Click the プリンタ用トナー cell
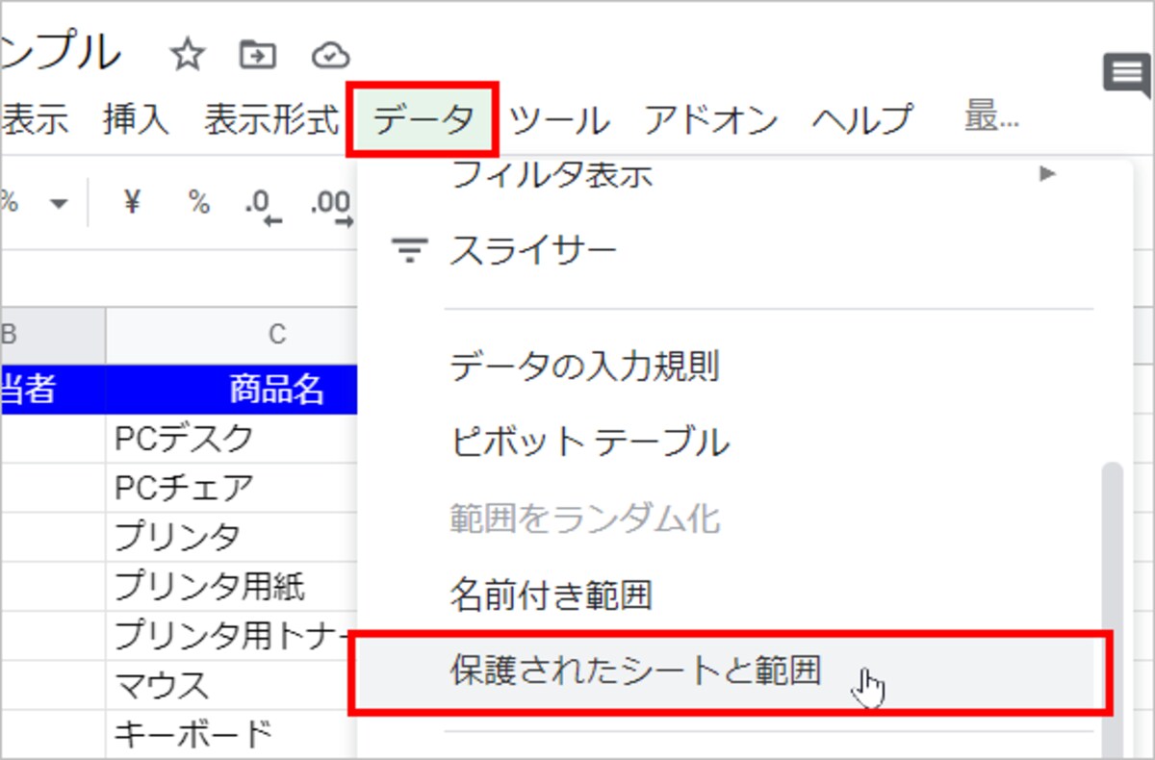This screenshot has height=760, width=1155. (232, 636)
